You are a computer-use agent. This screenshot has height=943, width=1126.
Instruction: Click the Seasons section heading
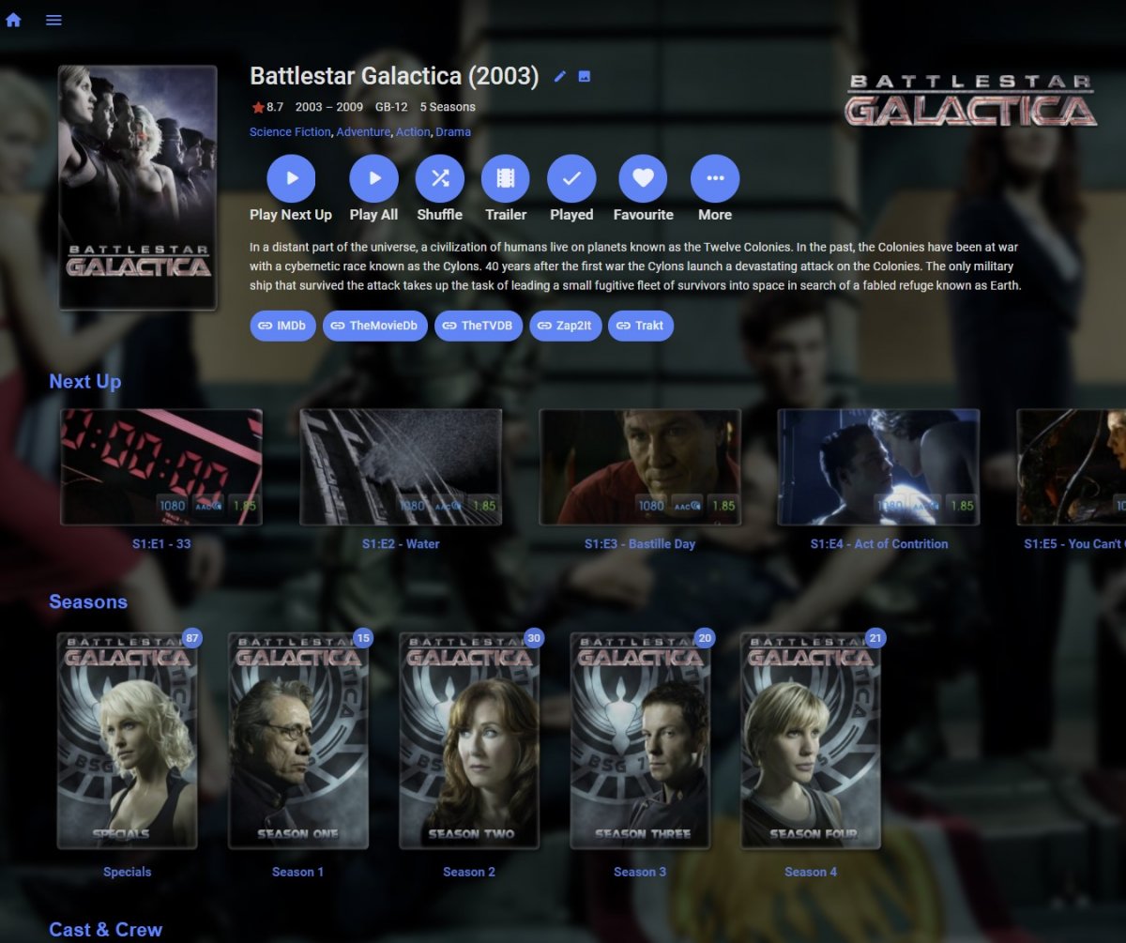88,602
